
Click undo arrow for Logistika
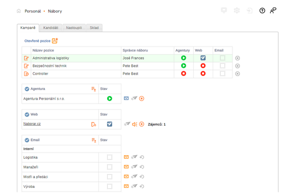click(142, 157)
